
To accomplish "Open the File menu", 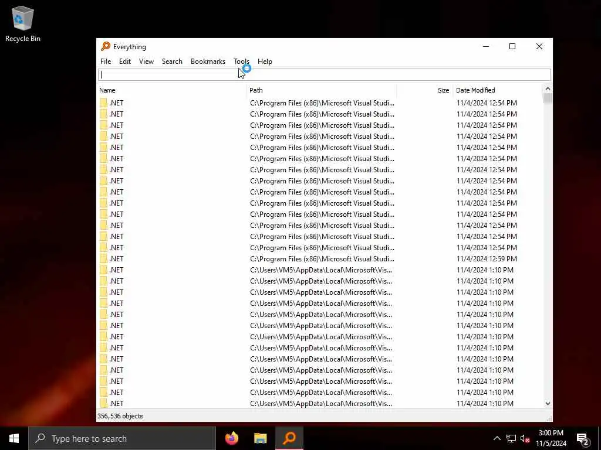I will 106,61.
